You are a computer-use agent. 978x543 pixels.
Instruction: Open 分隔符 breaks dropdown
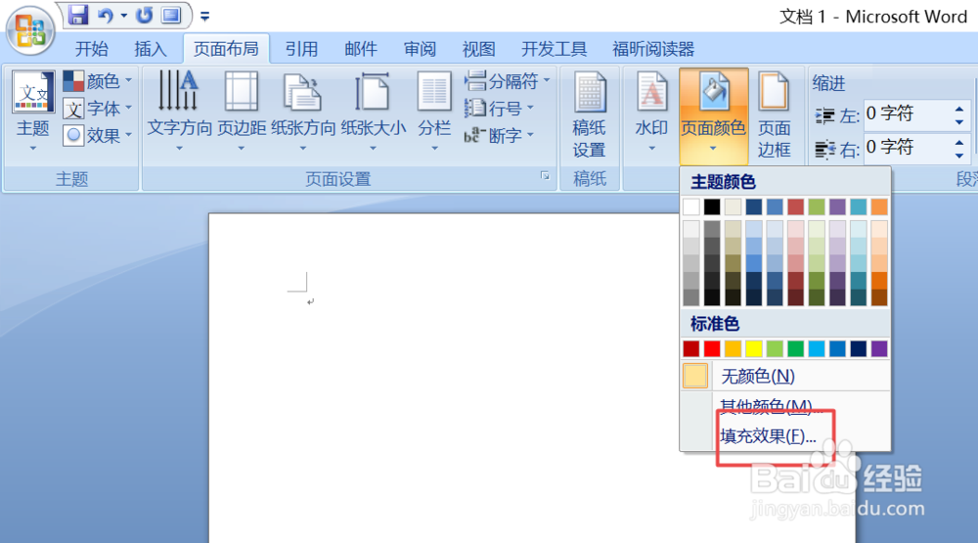[507, 81]
